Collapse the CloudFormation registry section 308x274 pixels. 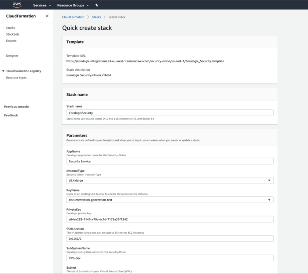pos(4,71)
